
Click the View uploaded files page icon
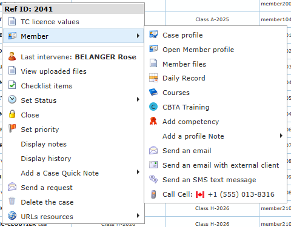(12, 71)
